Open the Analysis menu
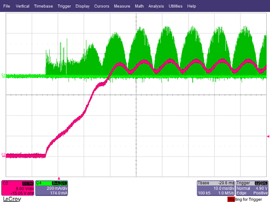This screenshot has width=270, height=202. pyautogui.click(x=156, y=6)
